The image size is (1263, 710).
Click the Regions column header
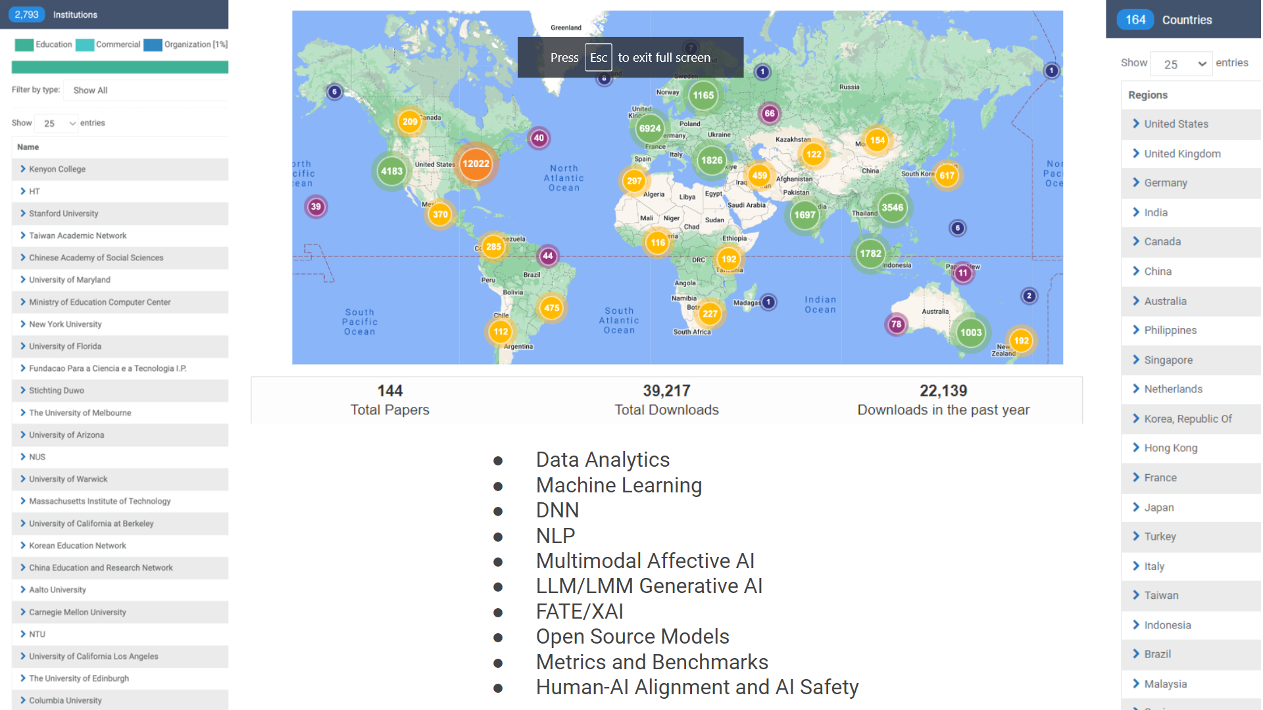1148,95
